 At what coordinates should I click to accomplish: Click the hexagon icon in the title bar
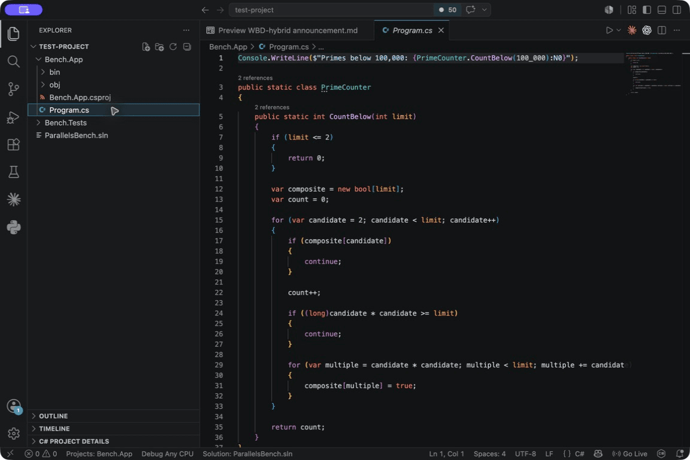point(609,10)
